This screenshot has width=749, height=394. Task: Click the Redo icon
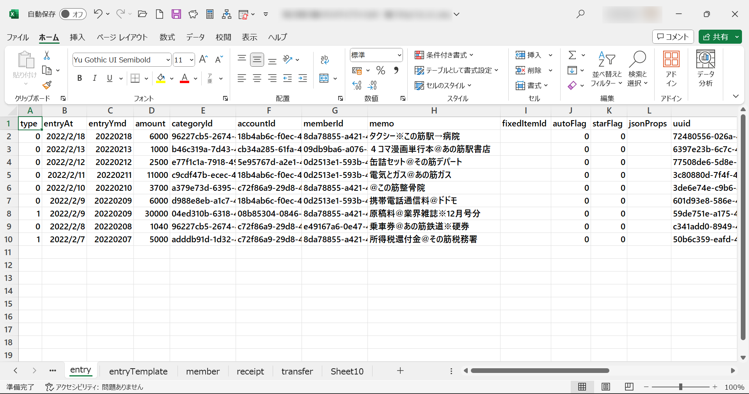(121, 14)
